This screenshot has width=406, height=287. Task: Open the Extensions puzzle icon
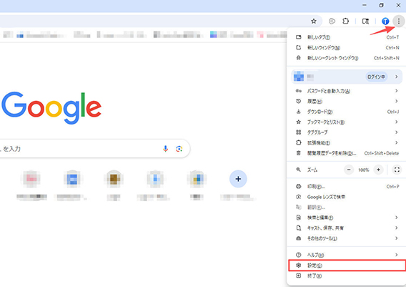[x=346, y=21]
